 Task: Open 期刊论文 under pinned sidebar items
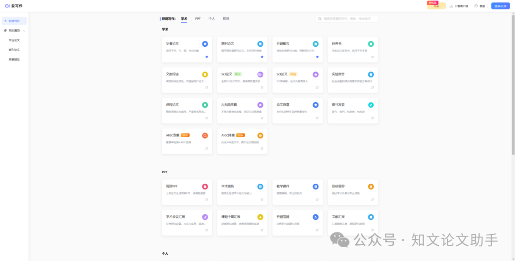(x=14, y=50)
